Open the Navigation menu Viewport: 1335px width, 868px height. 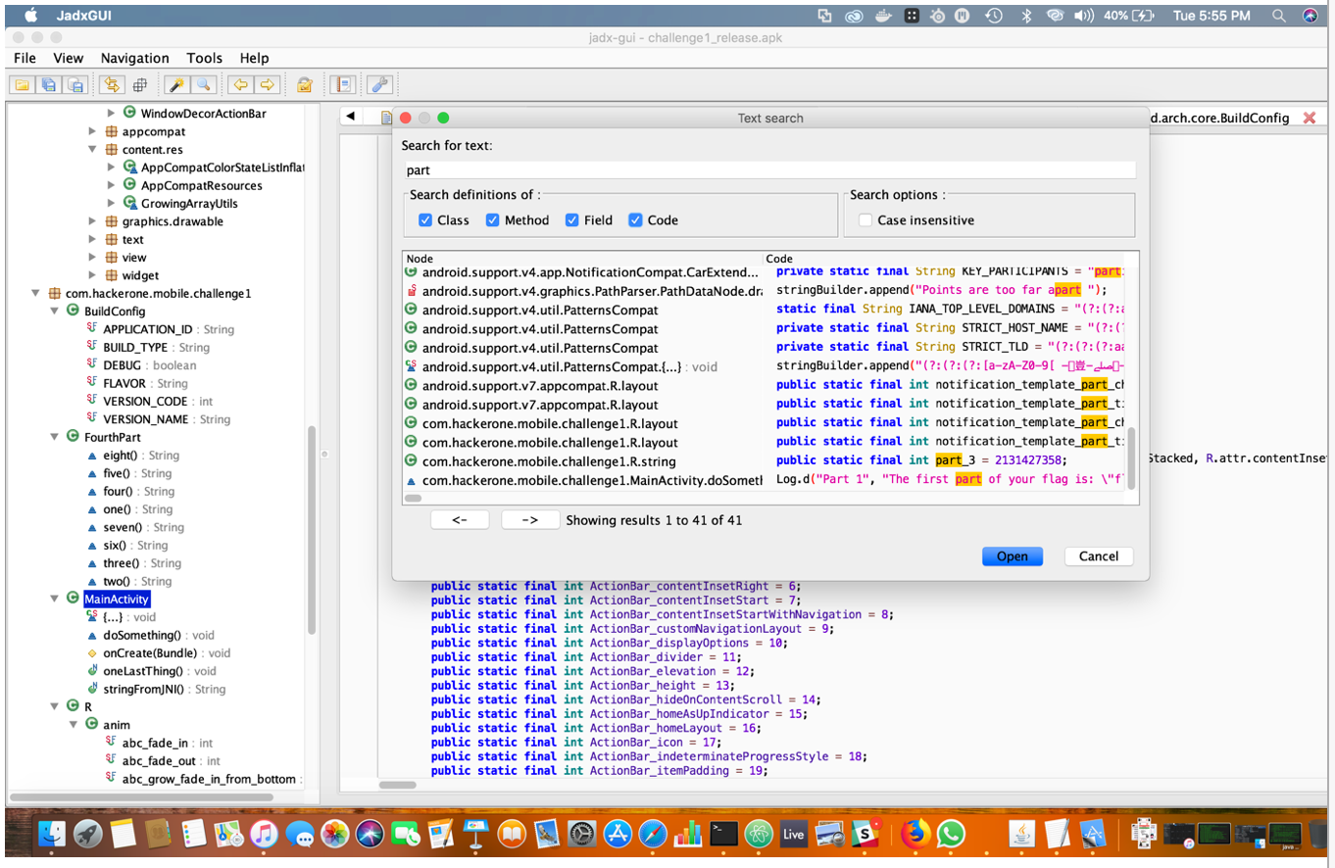134,58
